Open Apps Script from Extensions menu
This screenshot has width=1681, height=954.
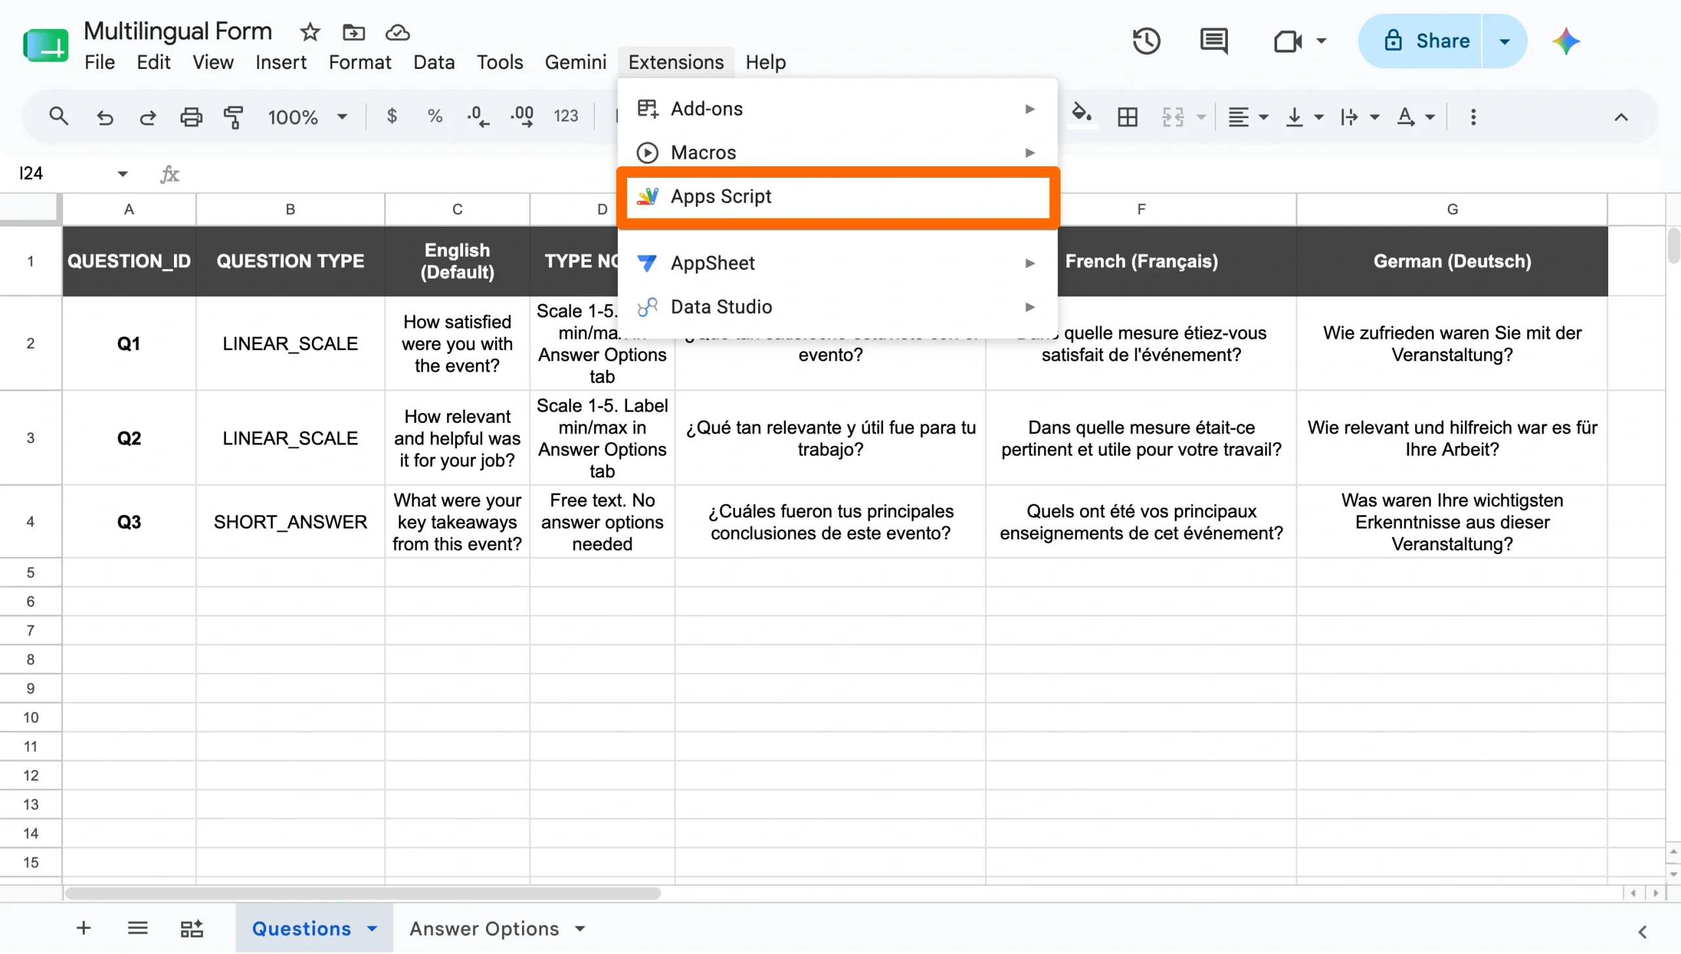tap(837, 197)
